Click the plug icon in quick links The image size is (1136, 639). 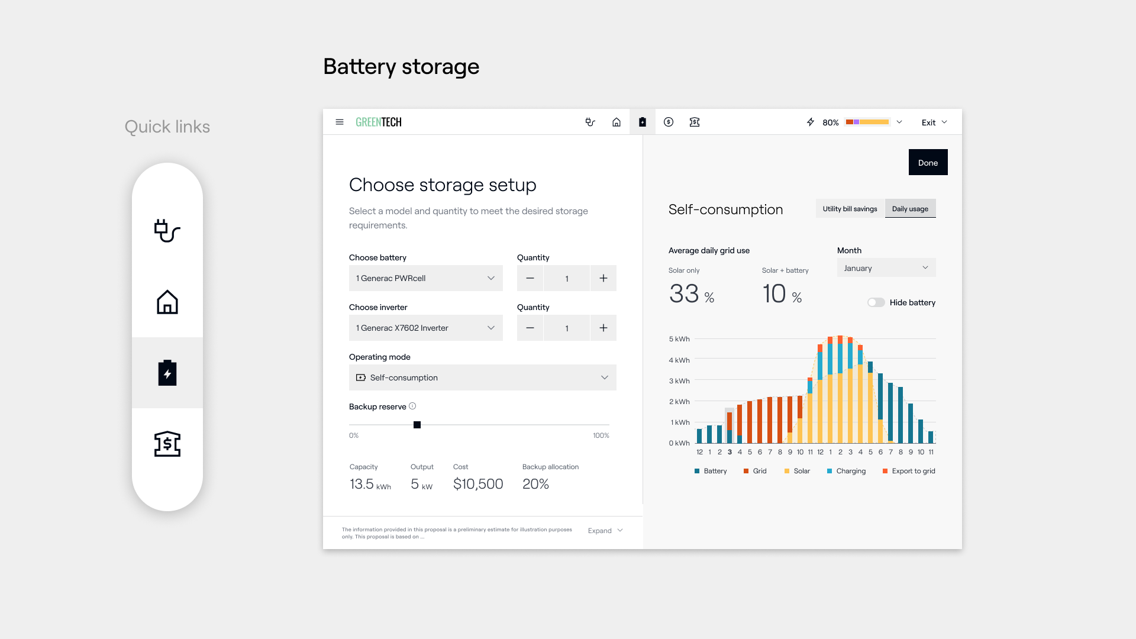click(x=167, y=231)
